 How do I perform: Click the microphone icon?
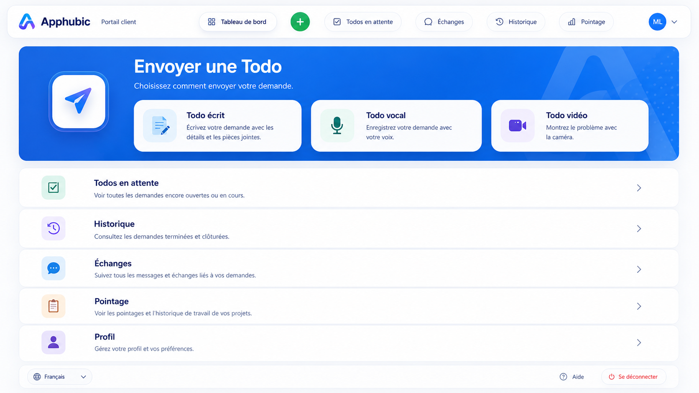337,126
